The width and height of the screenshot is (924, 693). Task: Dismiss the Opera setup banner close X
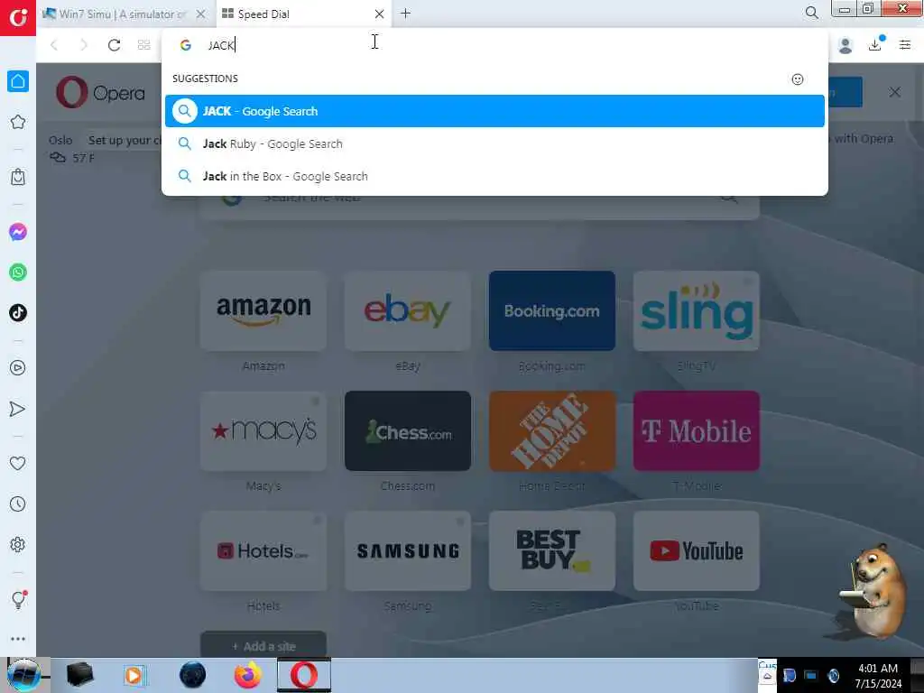(x=894, y=92)
